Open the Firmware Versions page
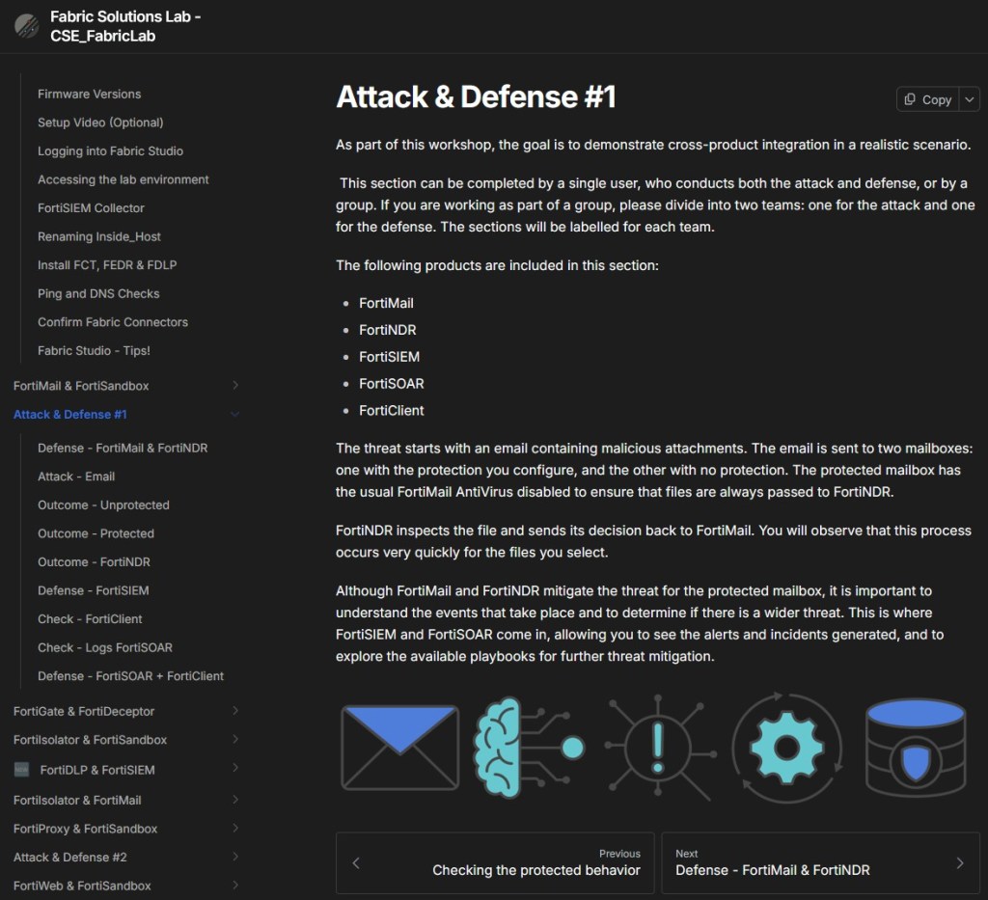Image resolution: width=988 pixels, height=900 pixels. (89, 94)
